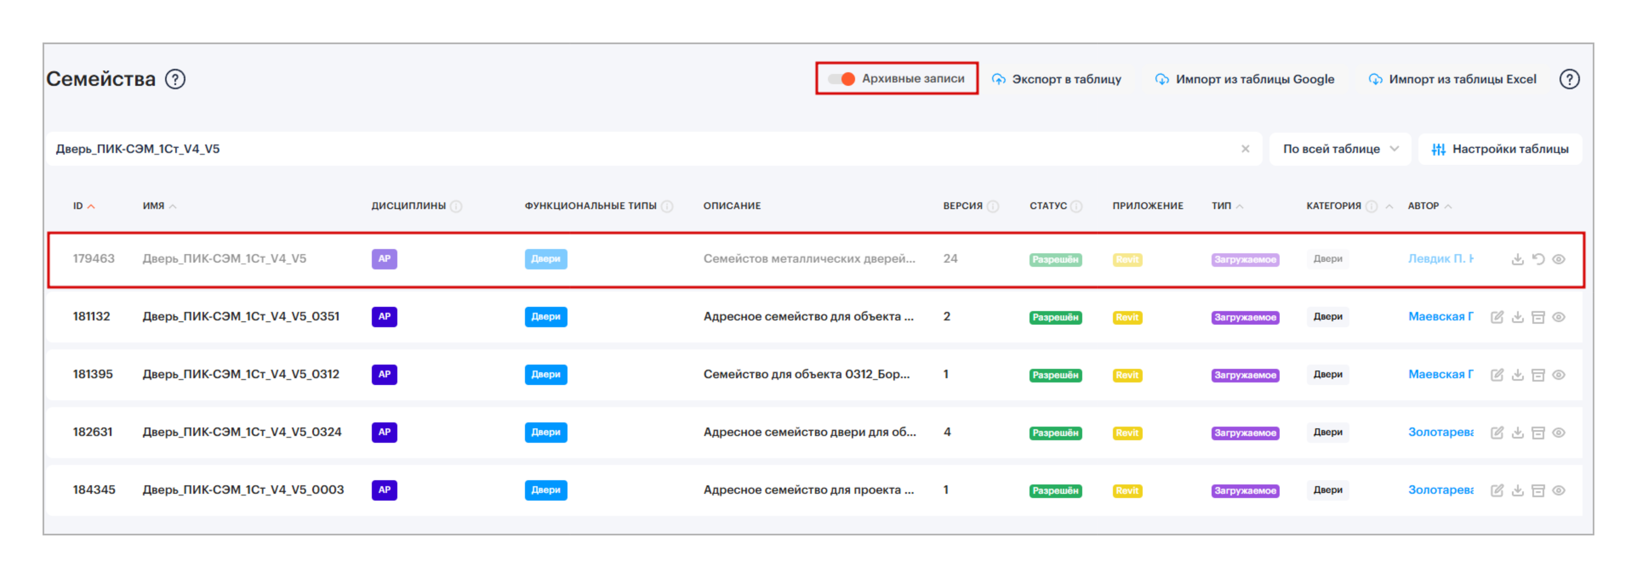Edit family row 184345
The image size is (1637, 578).
click(x=1497, y=490)
